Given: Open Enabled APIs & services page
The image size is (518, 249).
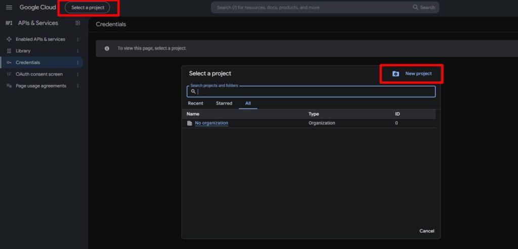Looking at the screenshot, I should click(40, 39).
